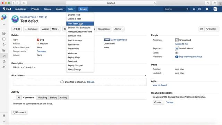Image resolution: width=222 pixels, height=125 pixels.
Task: Open the feedback megaphone icon
Action: (x=194, y=9)
